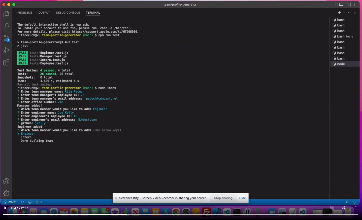Click the Hide link in sharing banner

242,198
